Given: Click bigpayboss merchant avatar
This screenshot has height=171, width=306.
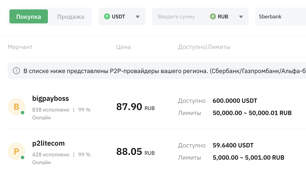Looking at the screenshot, I should (16, 107).
